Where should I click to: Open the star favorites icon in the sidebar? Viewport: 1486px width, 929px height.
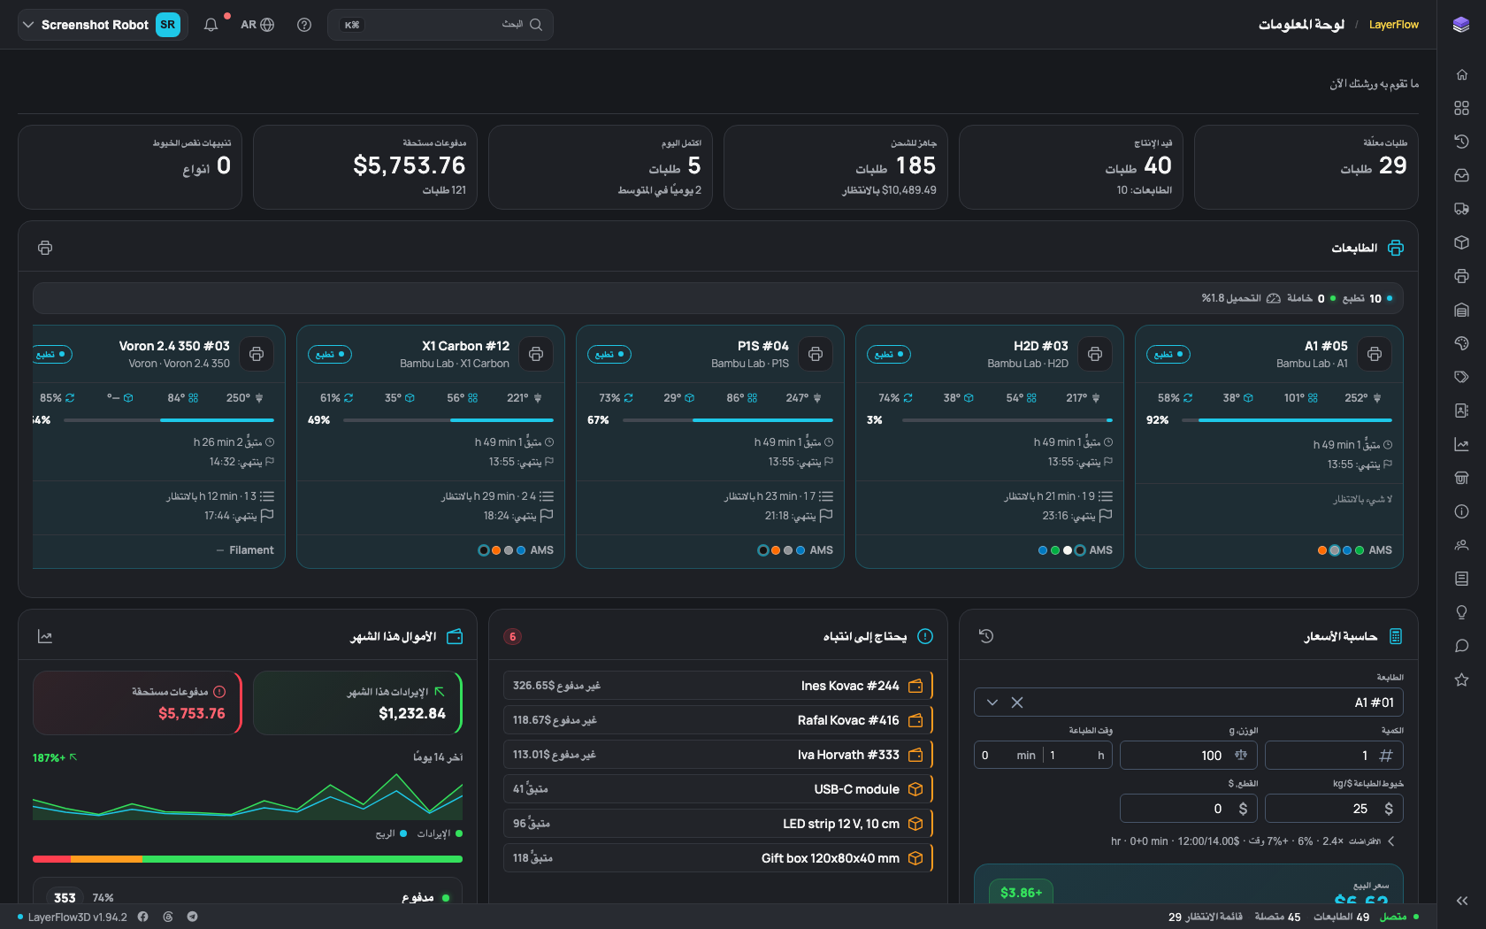1461,679
